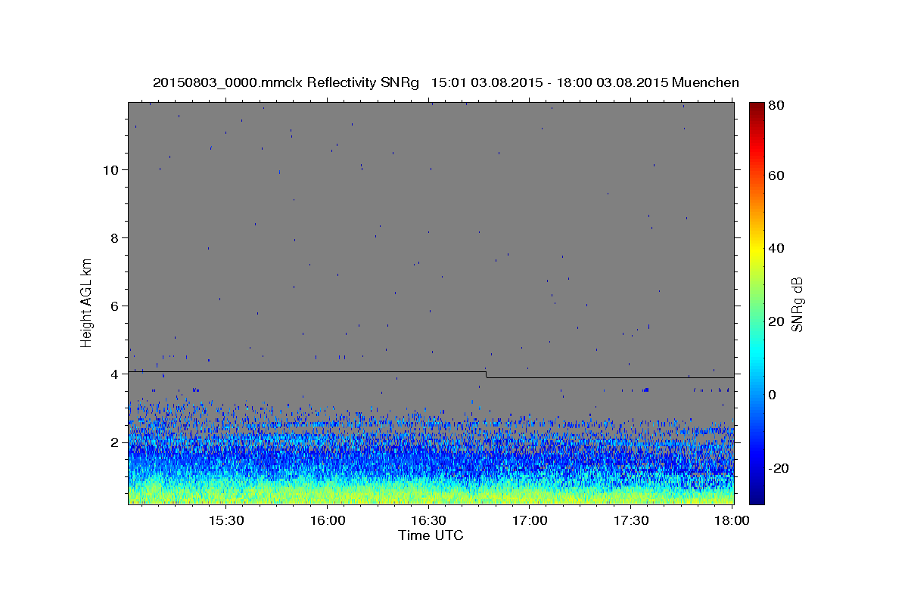This screenshot has height=605, width=908.
Task: Click the height axis label 6
Action: pos(113,306)
